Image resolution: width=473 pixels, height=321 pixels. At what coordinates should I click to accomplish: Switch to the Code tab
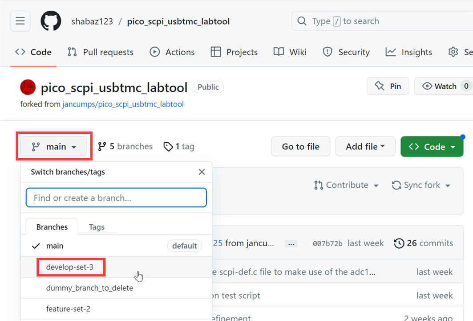point(33,52)
